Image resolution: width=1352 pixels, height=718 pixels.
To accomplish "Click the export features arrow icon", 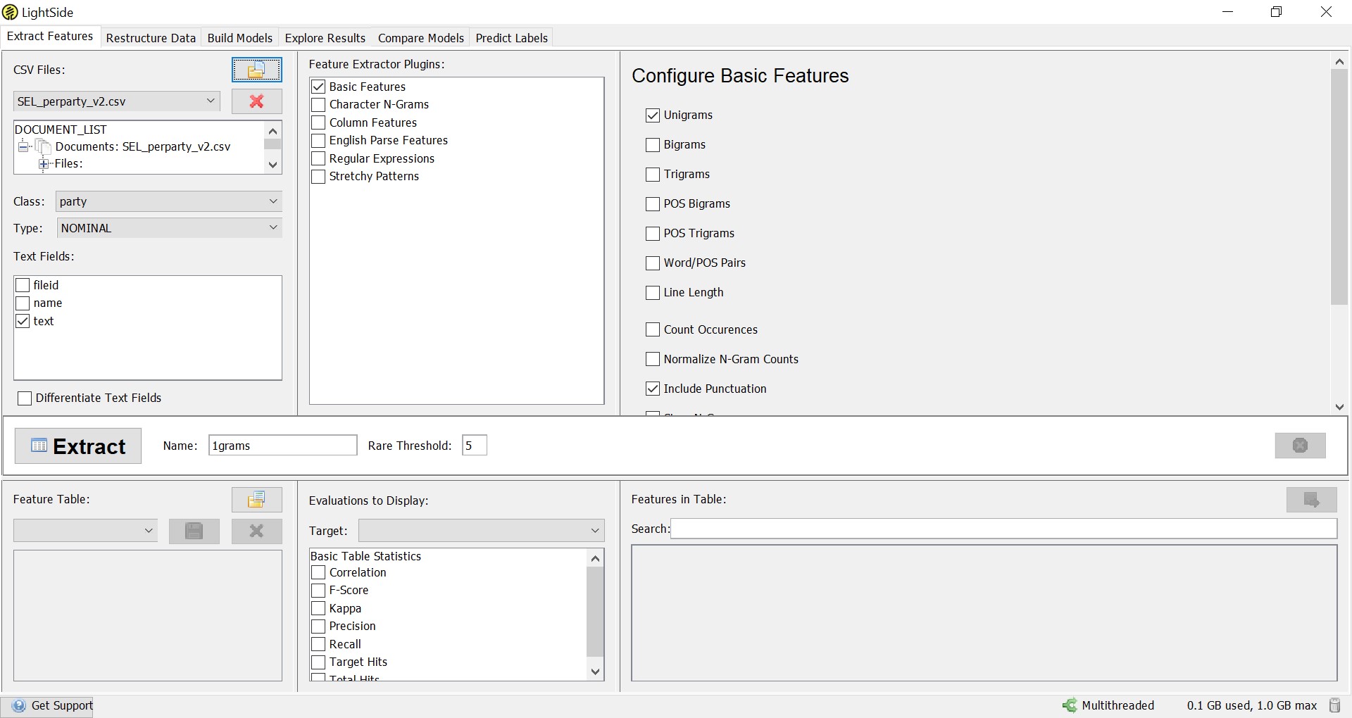I will coord(1311,500).
